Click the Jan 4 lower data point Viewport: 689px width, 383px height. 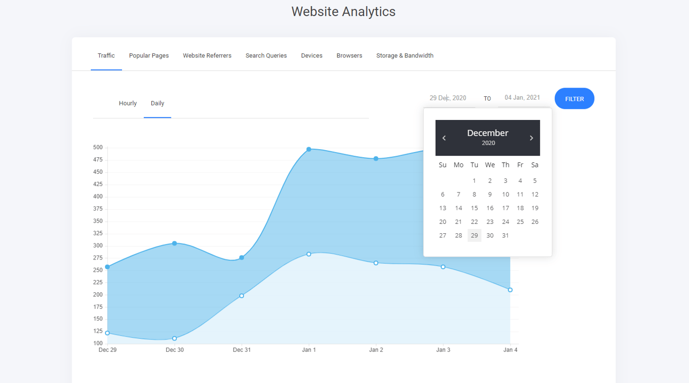[510, 290]
